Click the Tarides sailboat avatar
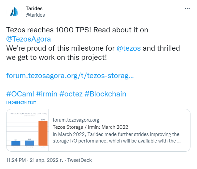The height and width of the screenshot is (169, 197). point(14,11)
